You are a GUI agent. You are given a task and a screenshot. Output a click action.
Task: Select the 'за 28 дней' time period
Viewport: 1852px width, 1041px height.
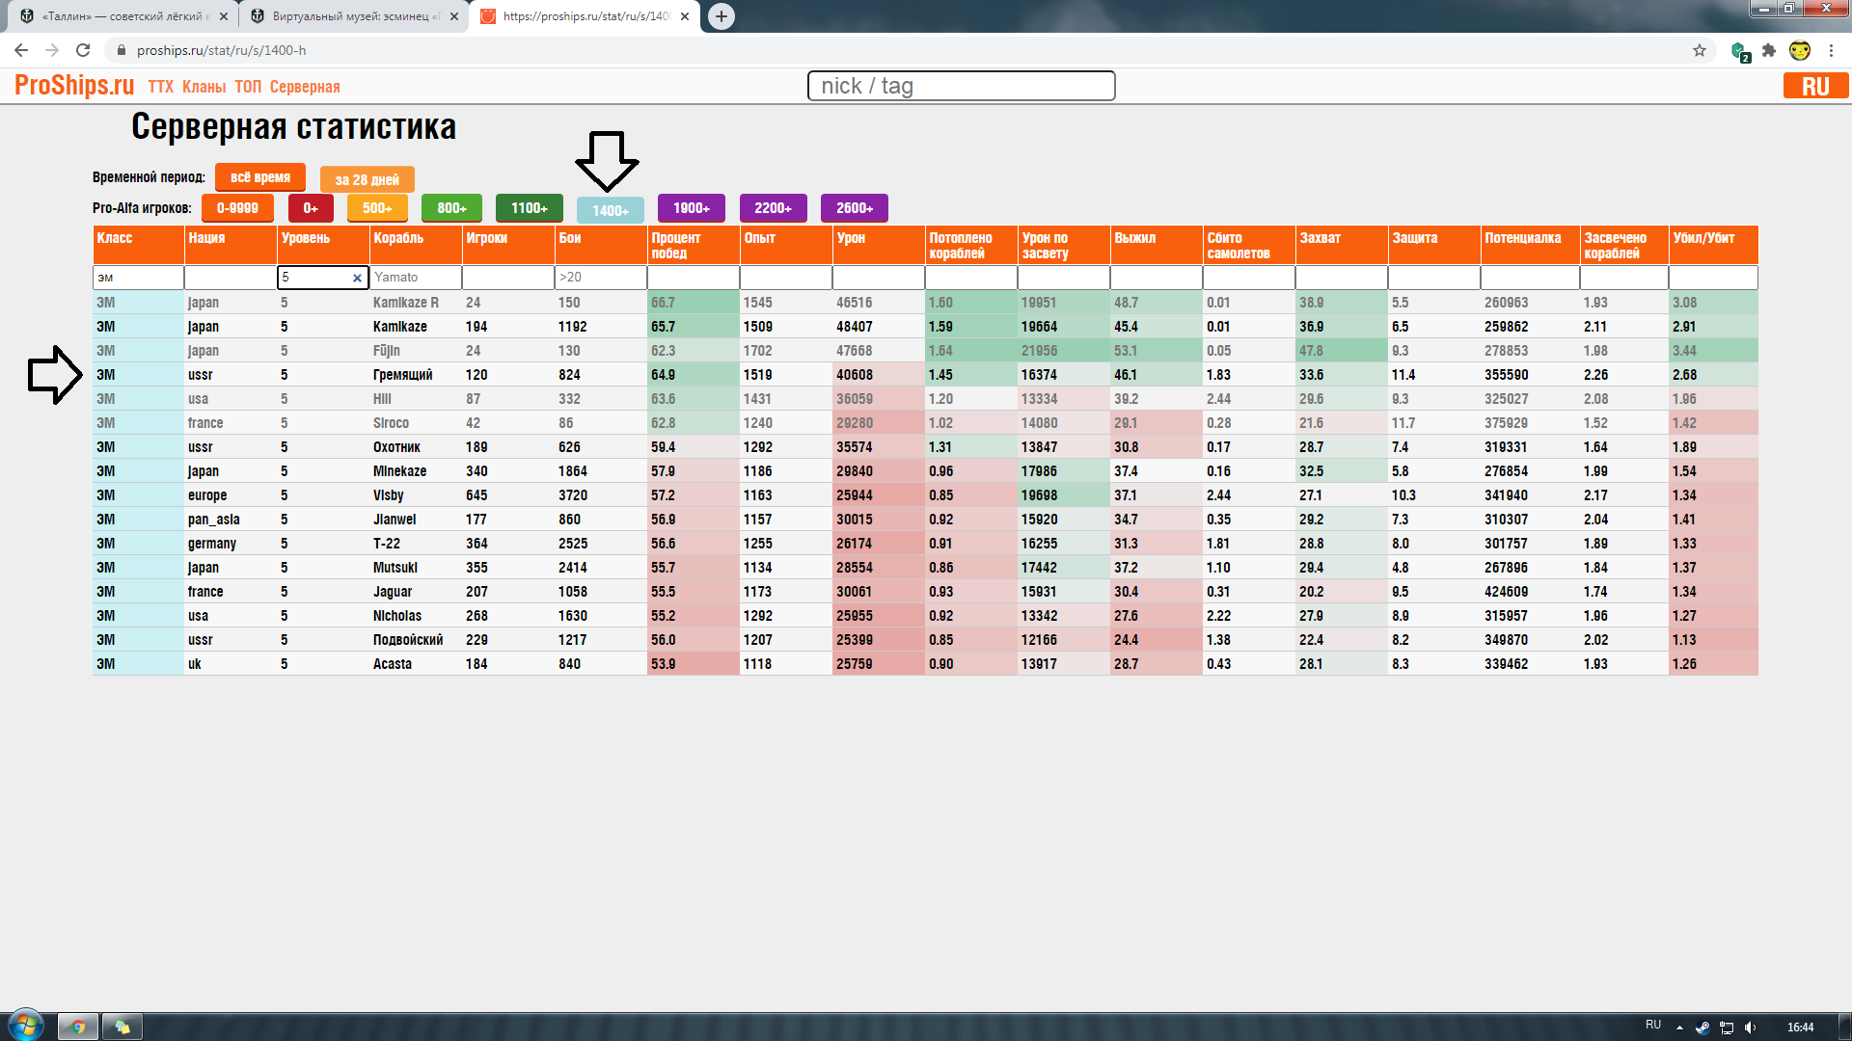(367, 179)
